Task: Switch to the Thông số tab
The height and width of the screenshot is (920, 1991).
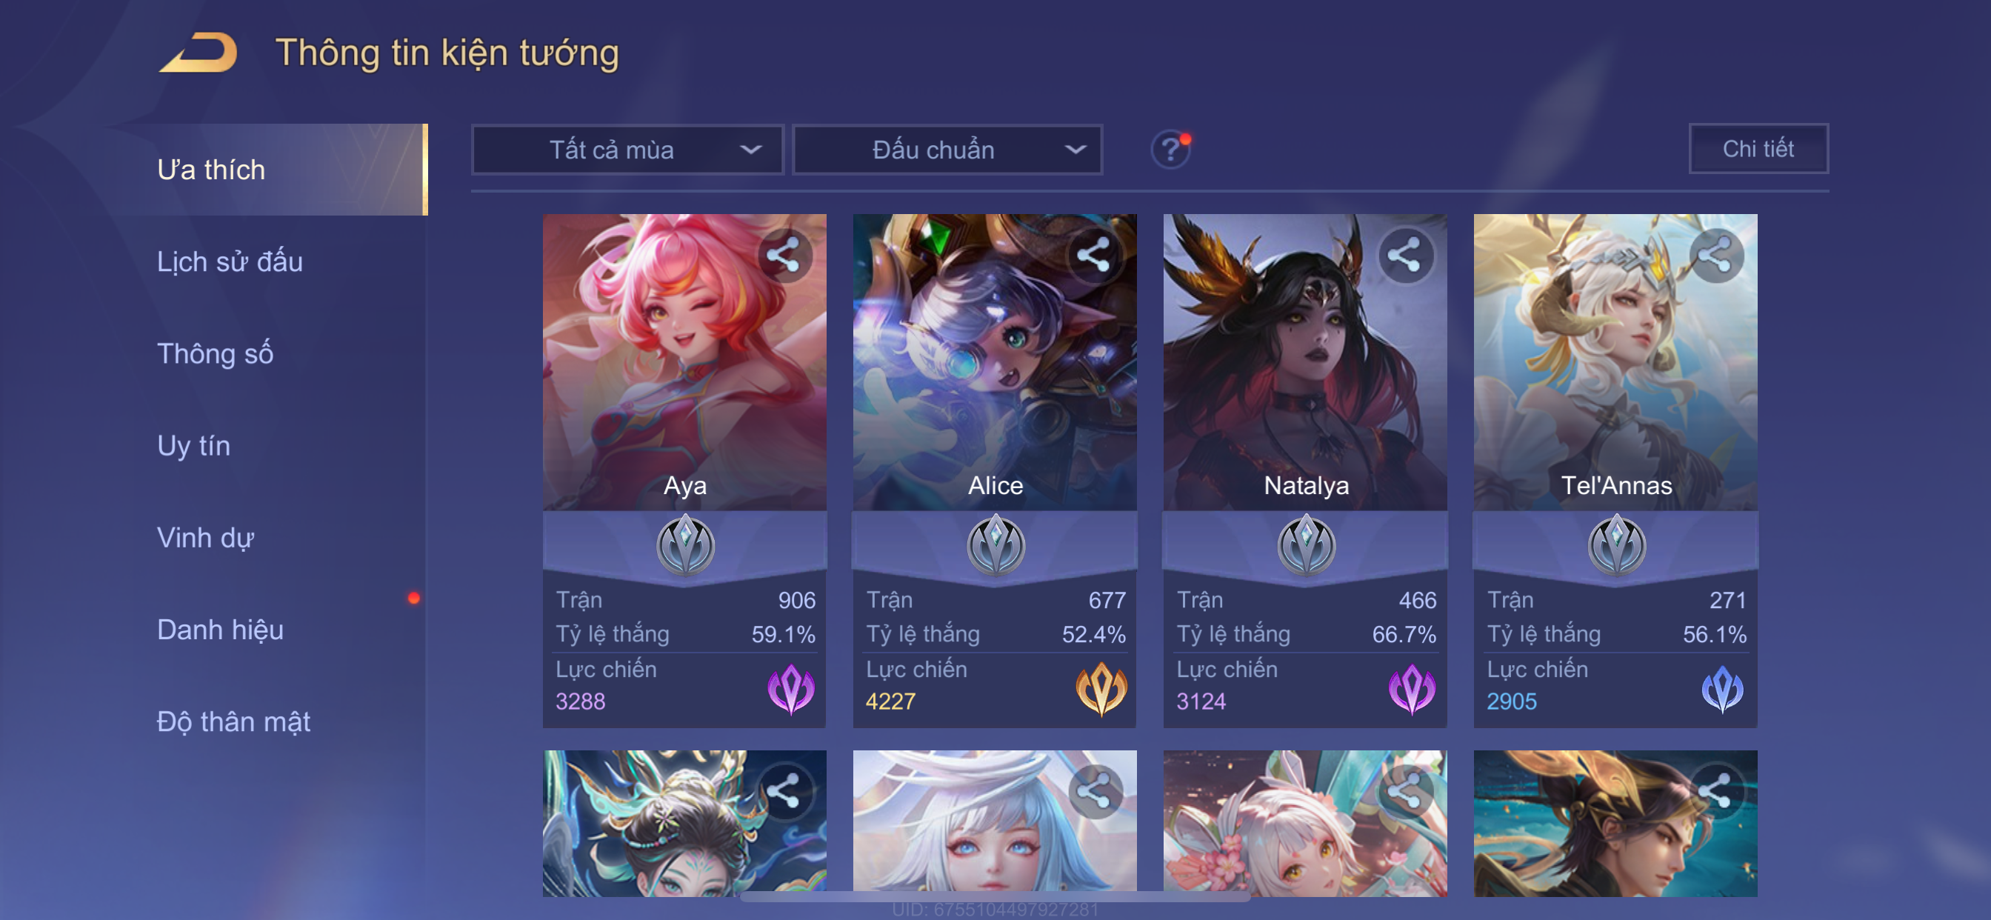Action: tap(215, 353)
